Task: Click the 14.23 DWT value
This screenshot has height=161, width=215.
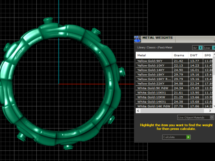Action: (194, 65)
